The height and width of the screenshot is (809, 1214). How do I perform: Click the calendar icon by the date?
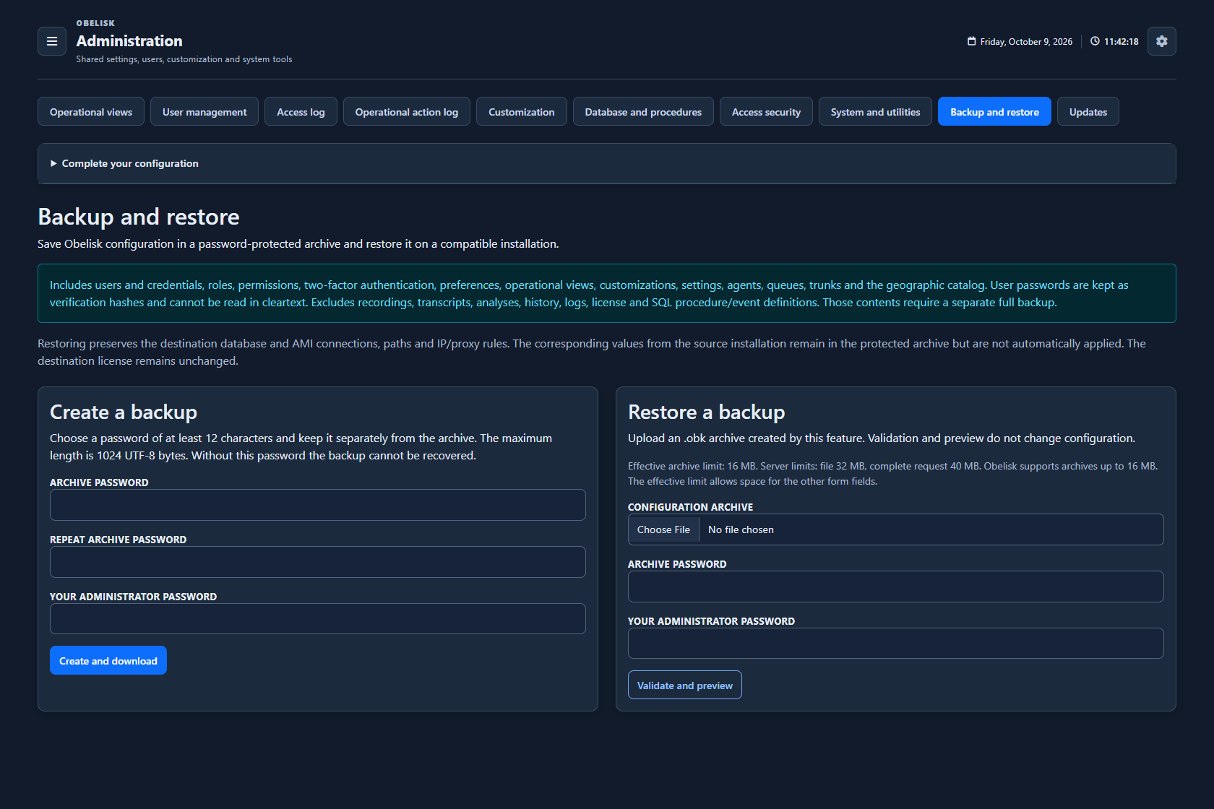click(972, 41)
